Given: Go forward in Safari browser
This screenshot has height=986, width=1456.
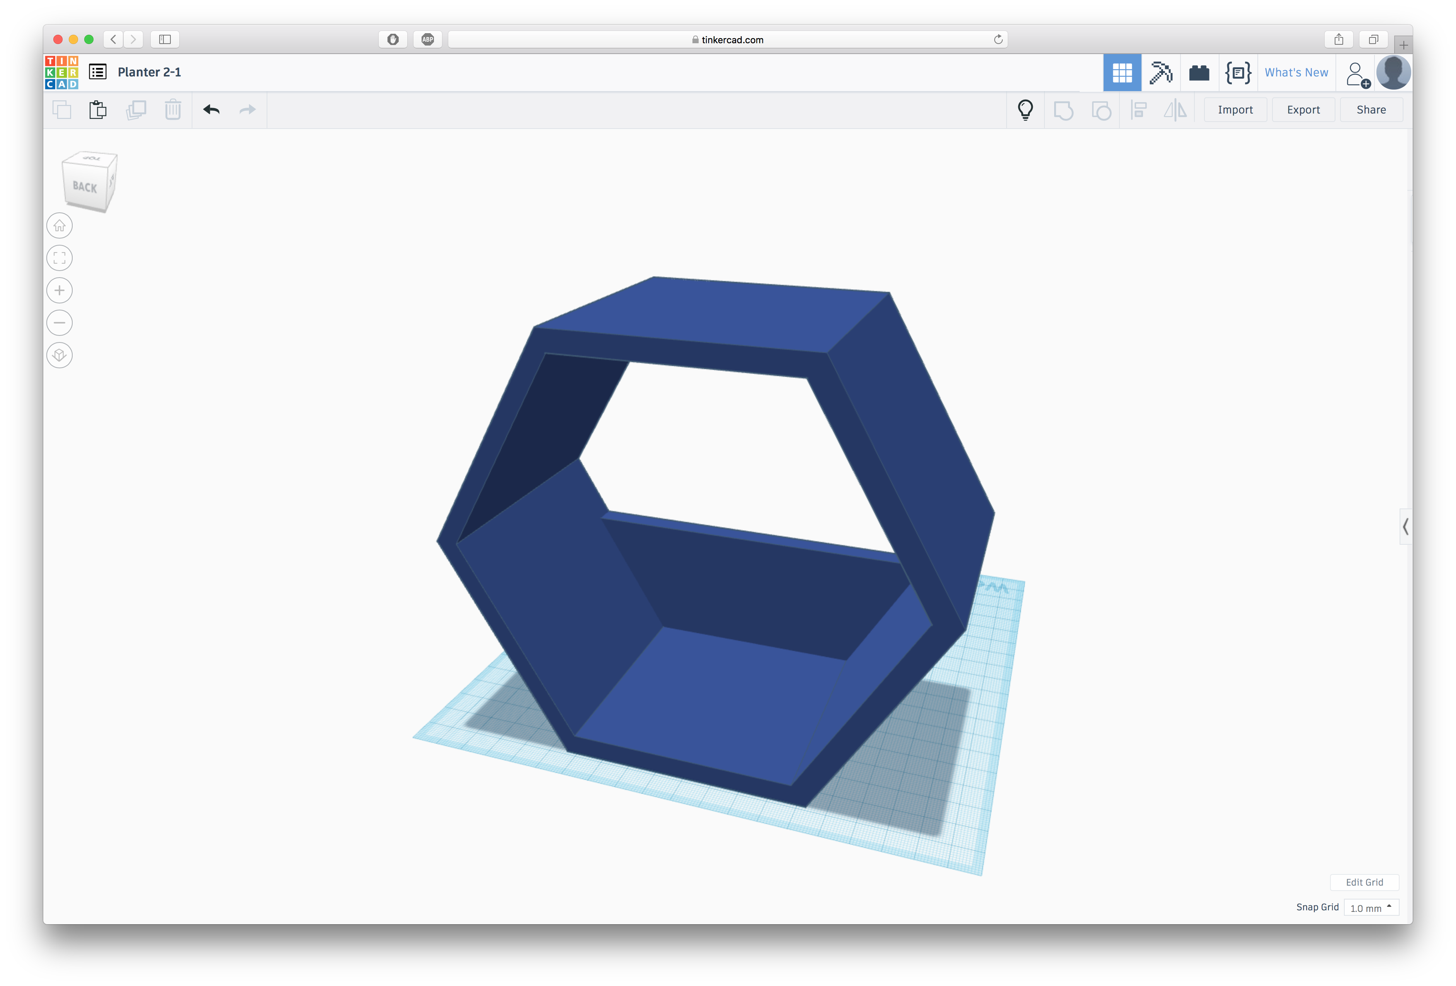Looking at the screenshot, I should [x=133, y=39].
